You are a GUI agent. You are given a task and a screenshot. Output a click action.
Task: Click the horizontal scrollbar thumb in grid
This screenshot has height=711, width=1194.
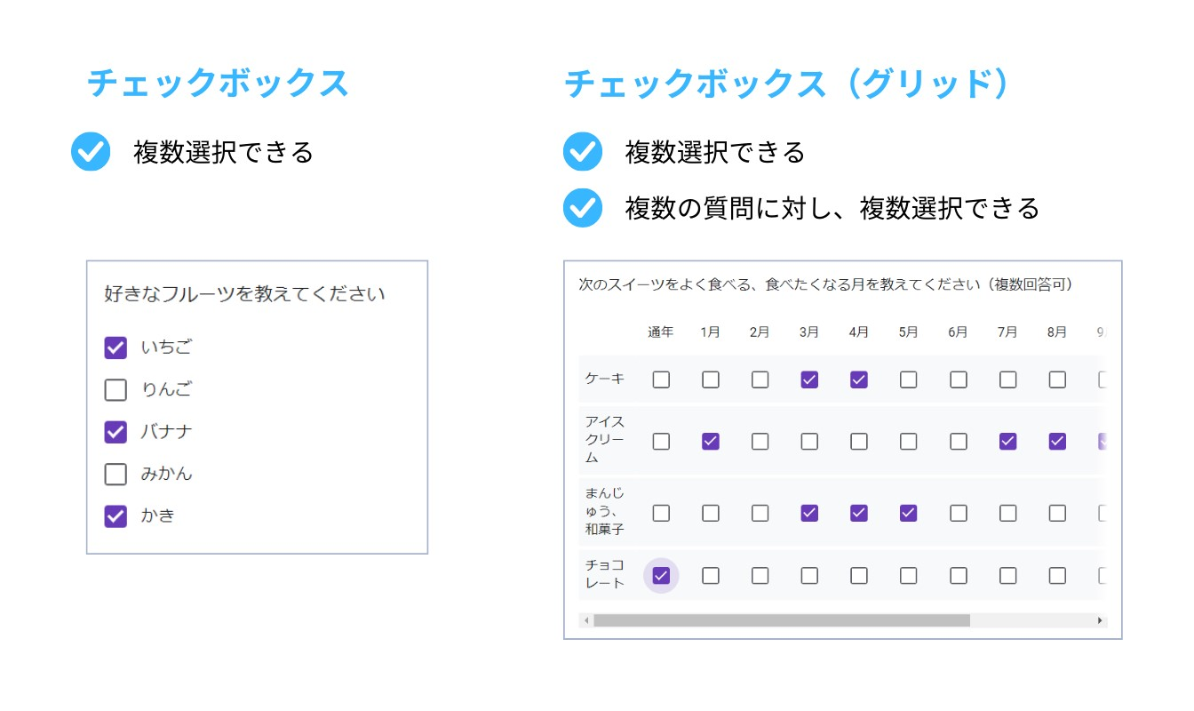click(782, 620)
